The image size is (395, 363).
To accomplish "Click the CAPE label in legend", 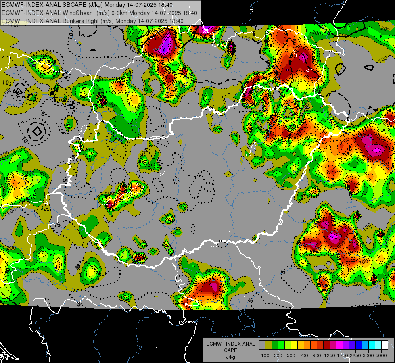I will 230,350.
